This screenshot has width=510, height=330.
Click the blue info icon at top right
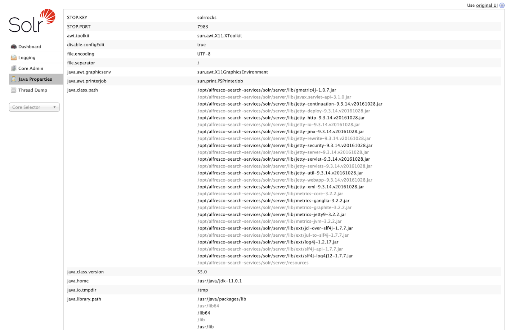(x=502, y=5)
